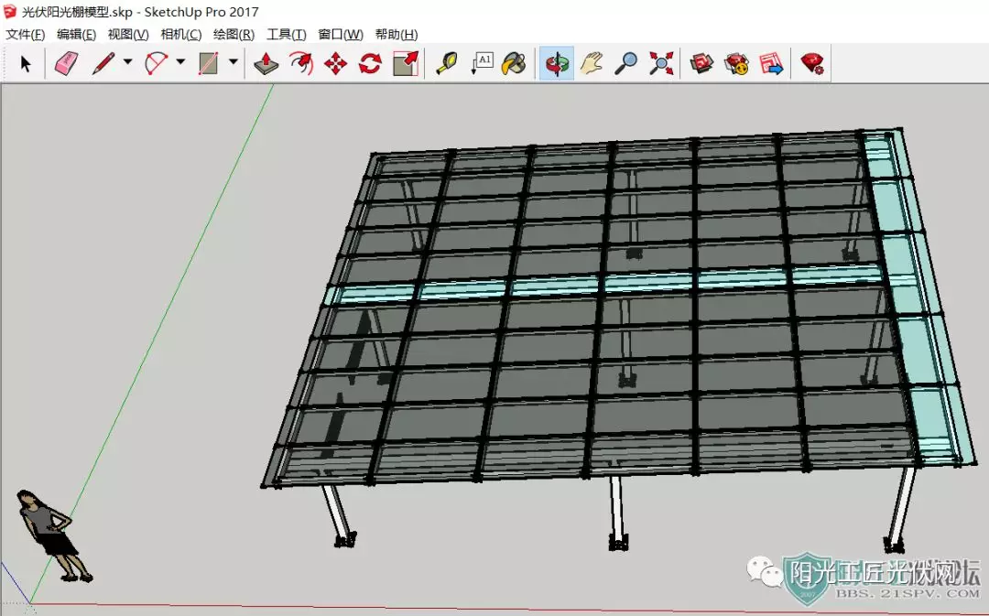Select the Paint Bucket tool
The image size is (989, 616).
[514, 64]
